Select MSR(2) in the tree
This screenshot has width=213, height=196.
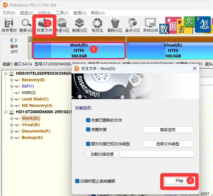coord(29,93)
